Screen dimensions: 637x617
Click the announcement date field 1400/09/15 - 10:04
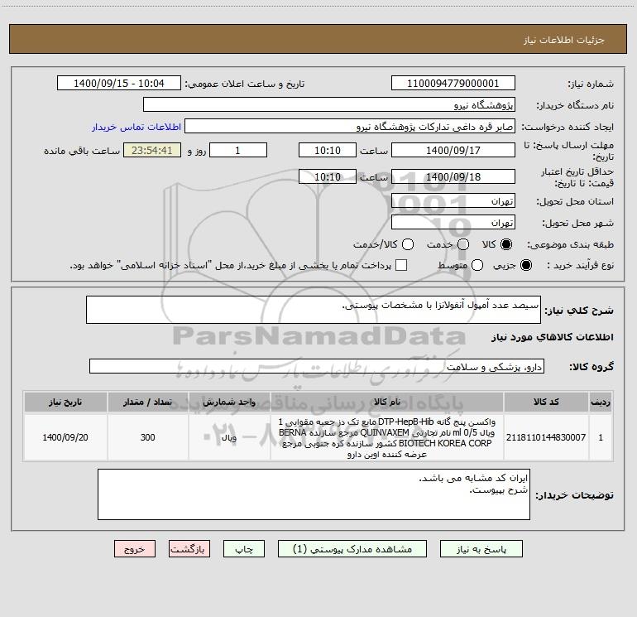pos(119,83)
